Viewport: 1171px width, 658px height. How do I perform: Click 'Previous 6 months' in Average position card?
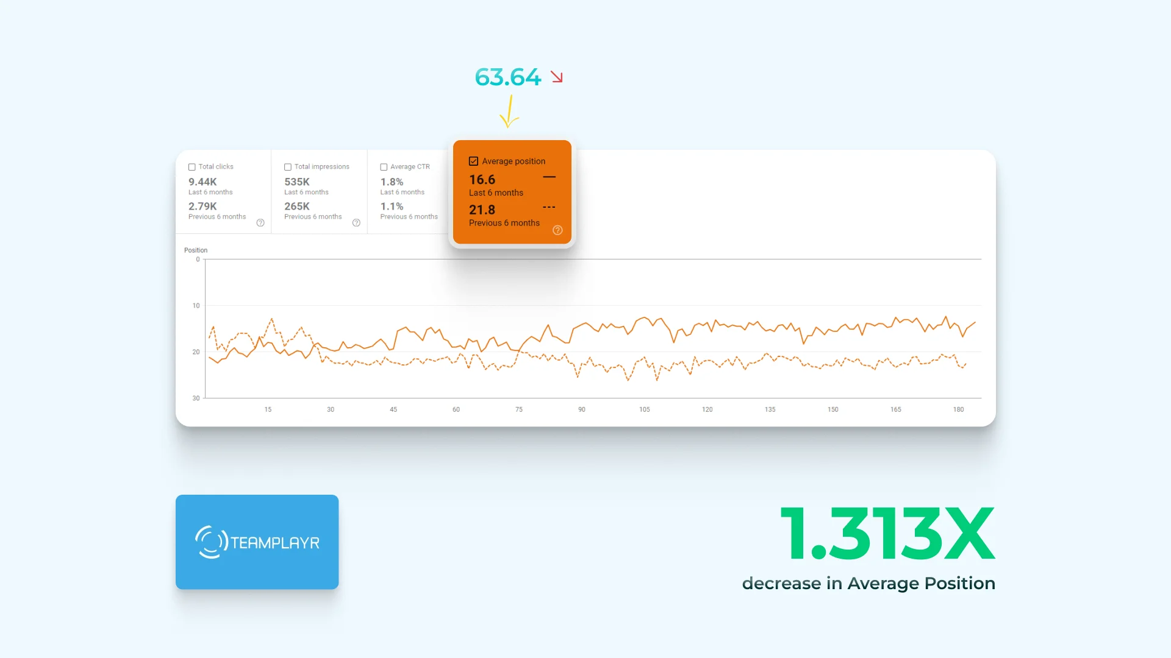coord(504,223)
